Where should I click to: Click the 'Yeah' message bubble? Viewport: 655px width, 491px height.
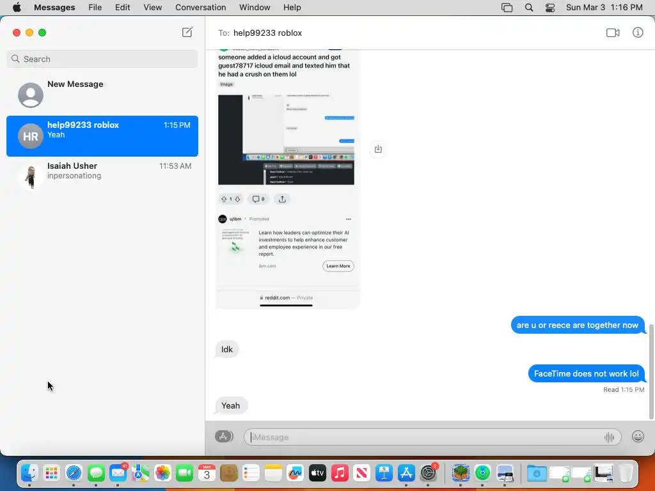pyautogui.click(x=230, y=405)
